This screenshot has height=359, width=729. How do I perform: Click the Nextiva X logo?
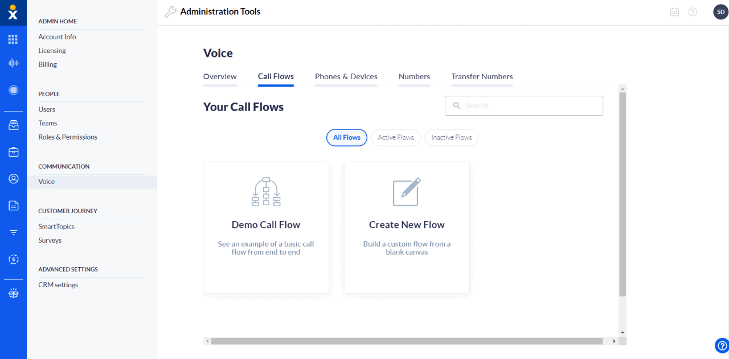click(x=13, y=12)
